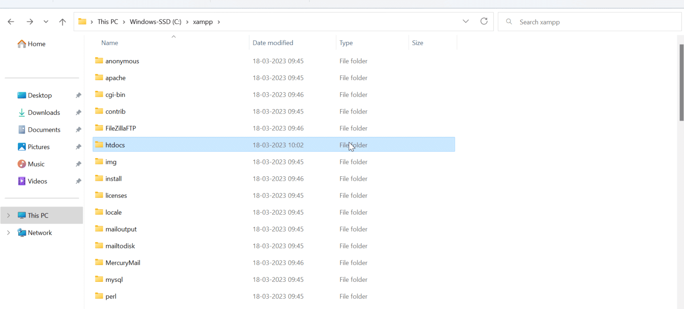Refresh the current folder view
The height and width of the screenshot is (309, 684).
click(x=484, y=21)
